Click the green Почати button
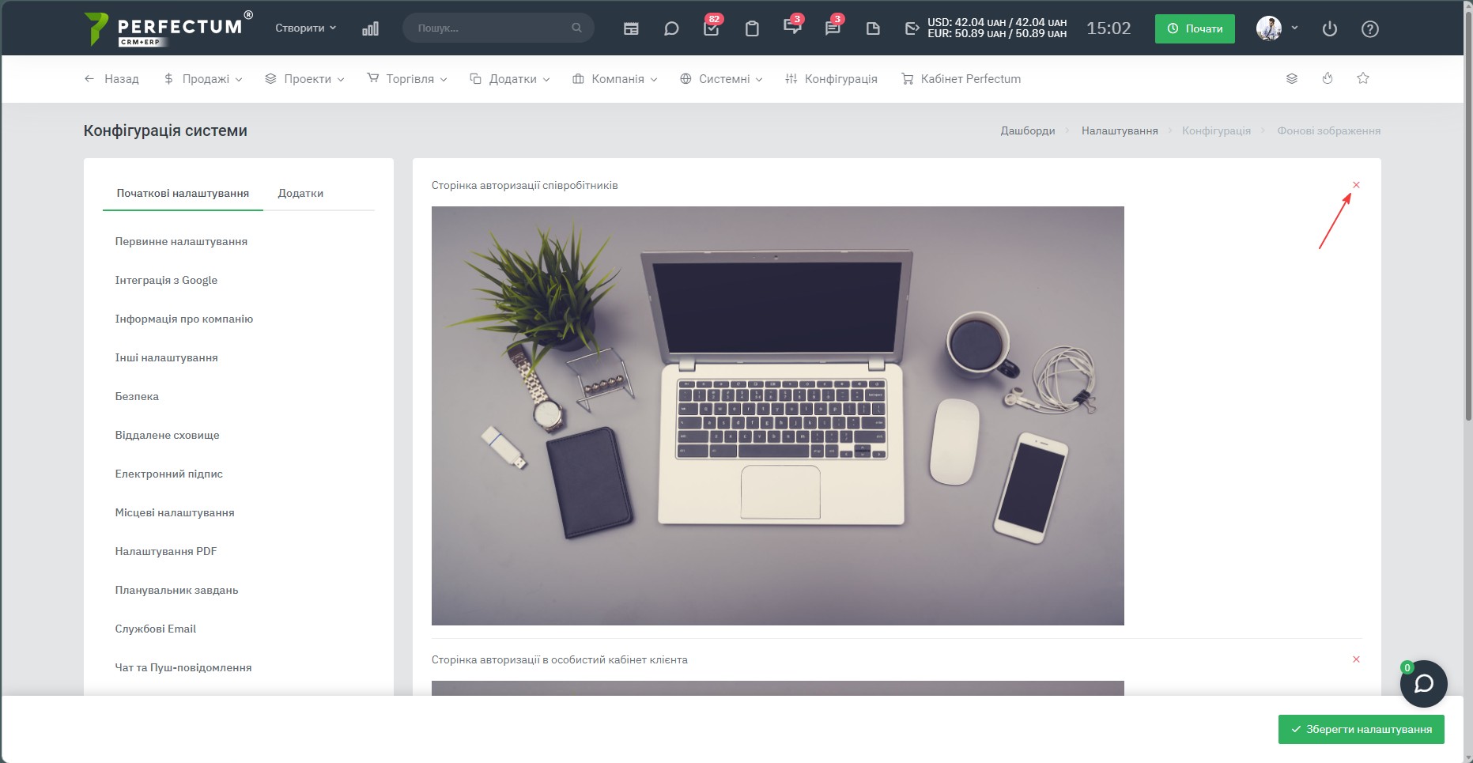Viewport: 1473px width, 763px height. click(1195, 28)
